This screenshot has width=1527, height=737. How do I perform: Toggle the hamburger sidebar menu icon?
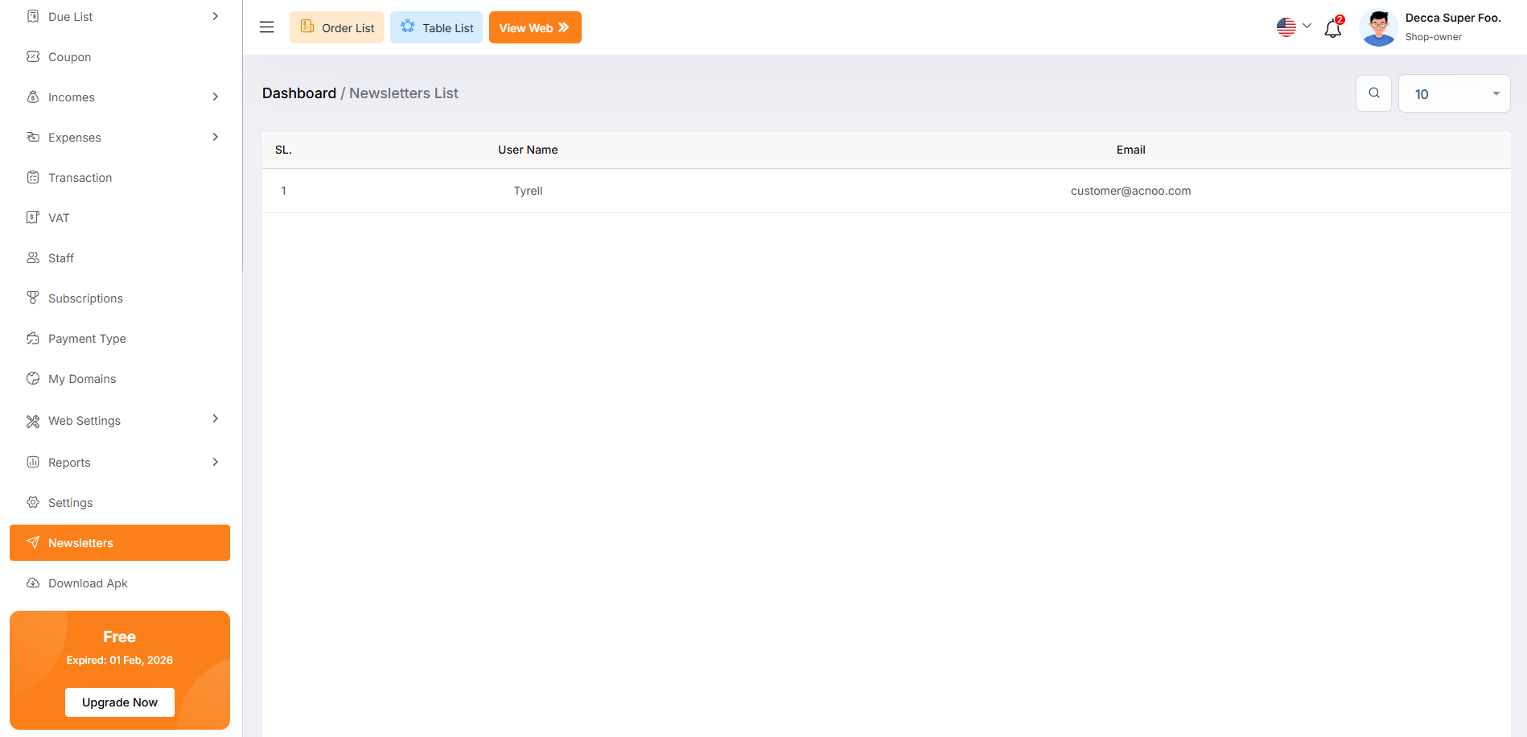pos(267,27)
